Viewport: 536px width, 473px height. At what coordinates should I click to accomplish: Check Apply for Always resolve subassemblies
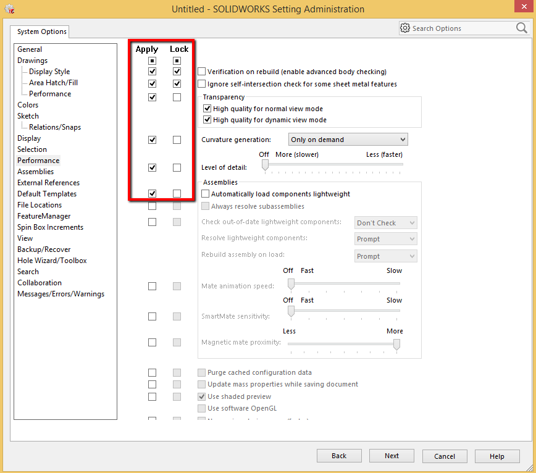point(152,206)
